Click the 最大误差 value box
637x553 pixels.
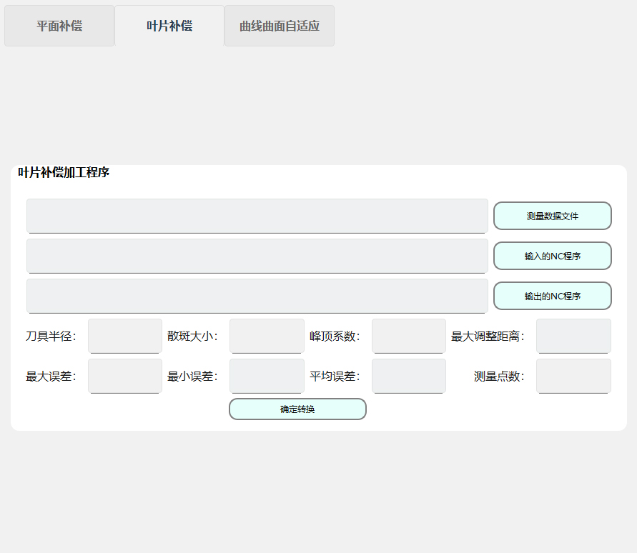pyautogui.click(x=125, y=376)
